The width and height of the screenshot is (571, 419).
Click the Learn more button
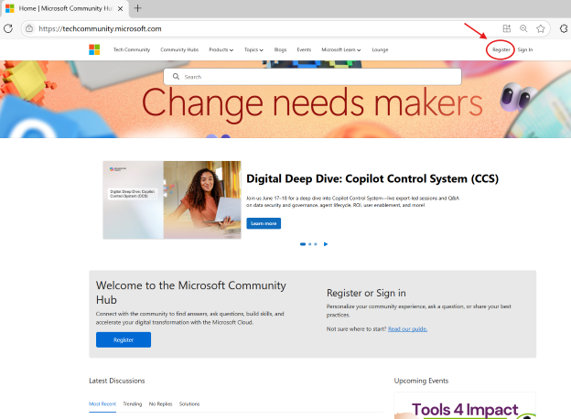pos(264,223)
